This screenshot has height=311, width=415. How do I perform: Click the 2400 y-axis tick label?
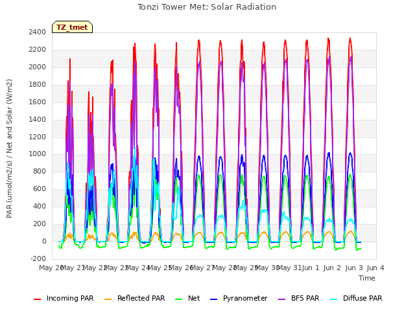[38, 32]
